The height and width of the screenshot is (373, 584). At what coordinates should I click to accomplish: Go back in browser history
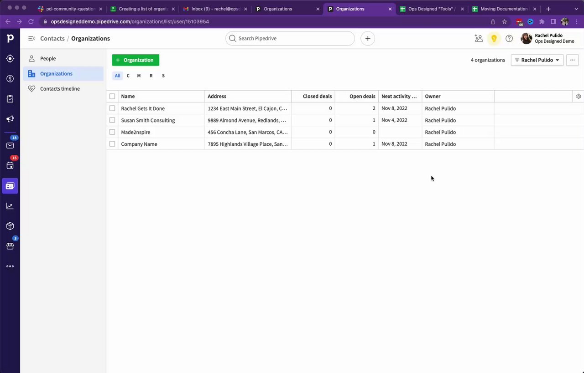tap(8, 21)
